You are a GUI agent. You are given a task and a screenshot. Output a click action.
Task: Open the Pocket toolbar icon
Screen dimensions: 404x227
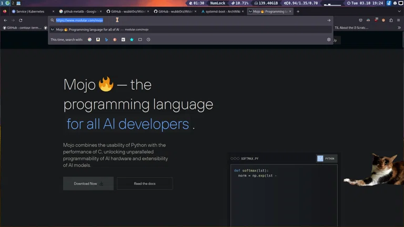[361, 20]
